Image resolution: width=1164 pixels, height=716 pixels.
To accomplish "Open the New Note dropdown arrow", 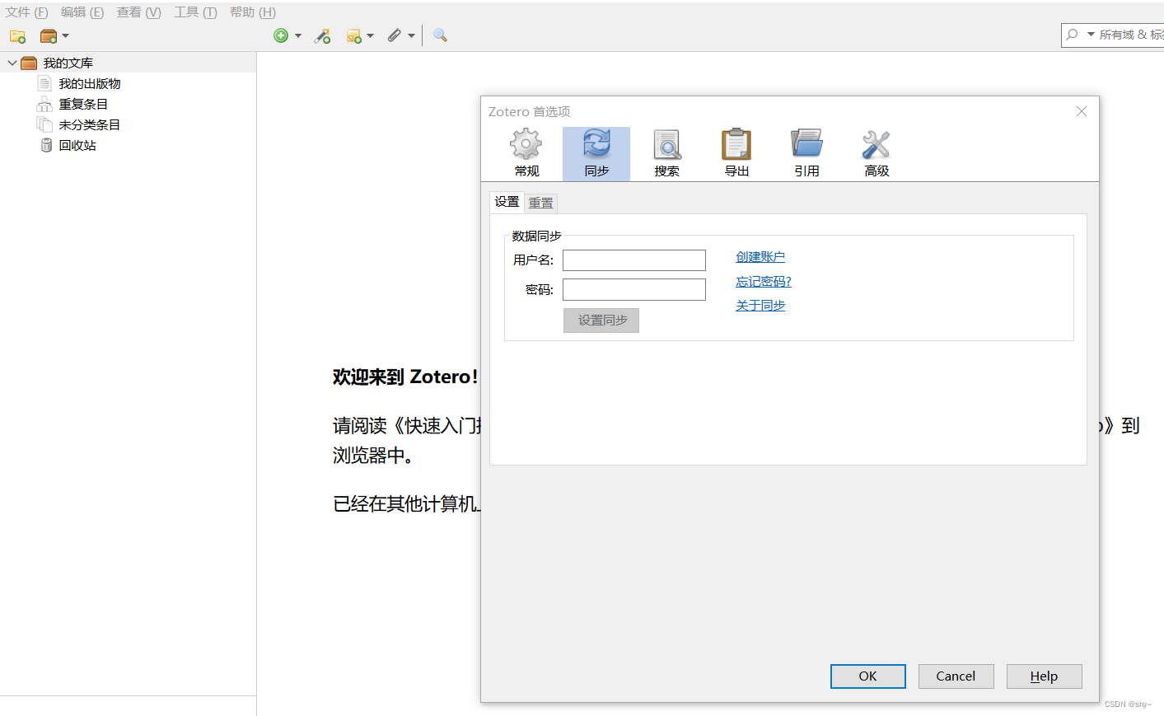I will coord(371,36).
